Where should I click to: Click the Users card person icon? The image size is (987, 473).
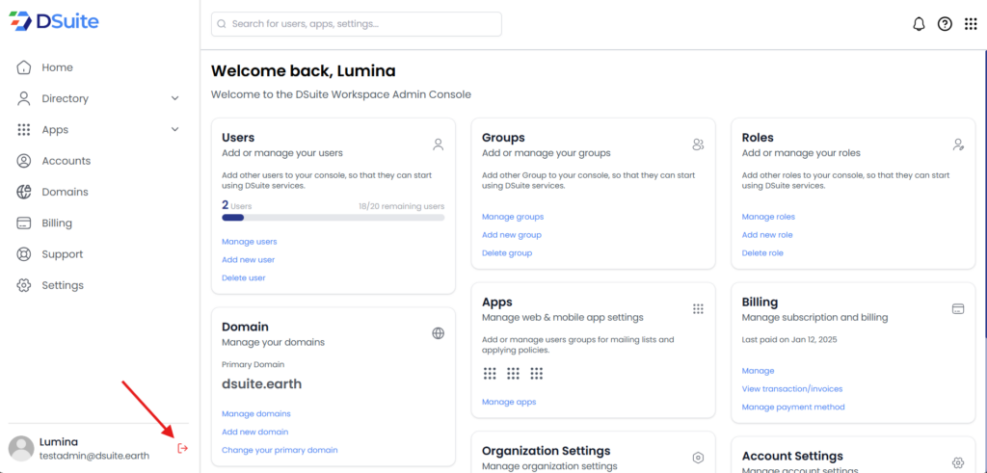tap(438, 145)
